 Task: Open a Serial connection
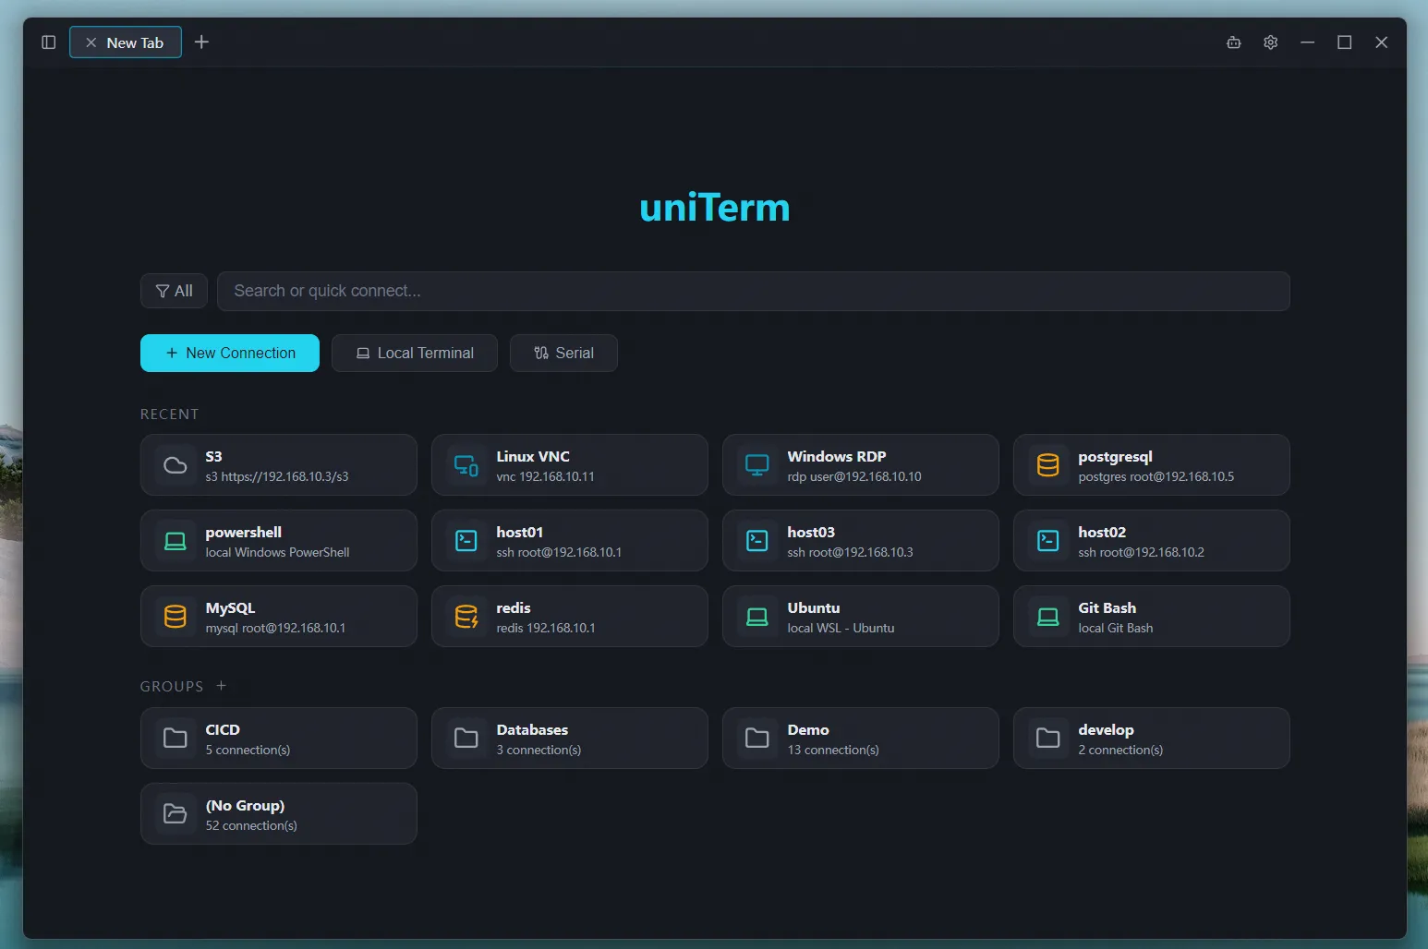(x=563, y=353)
